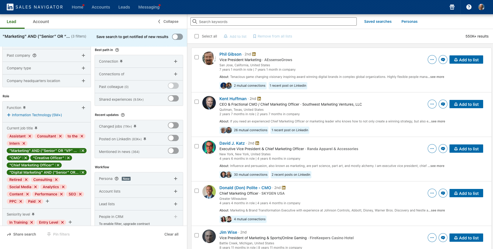Viewport: 493px width, 249px height.
Task: Open Leads in top navigation
Action: (124, 7)
